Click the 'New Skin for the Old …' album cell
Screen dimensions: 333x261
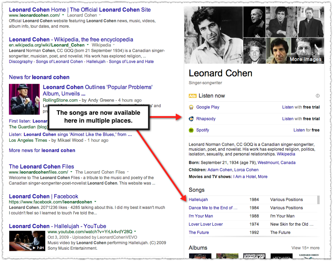point(292,224)
